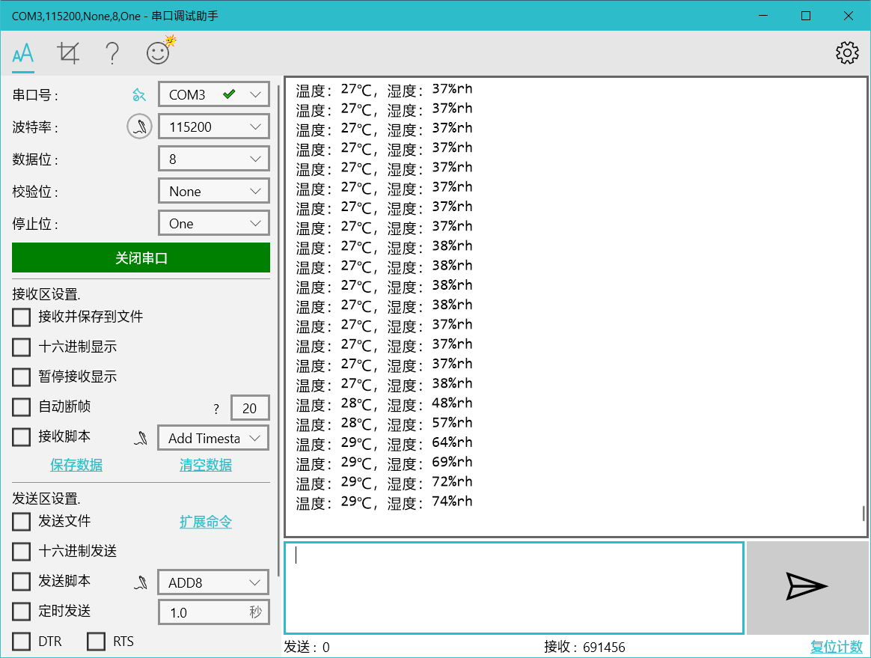Select the 28℃ 57%rh reading line
871x658 pixels.
coord(384,424)
